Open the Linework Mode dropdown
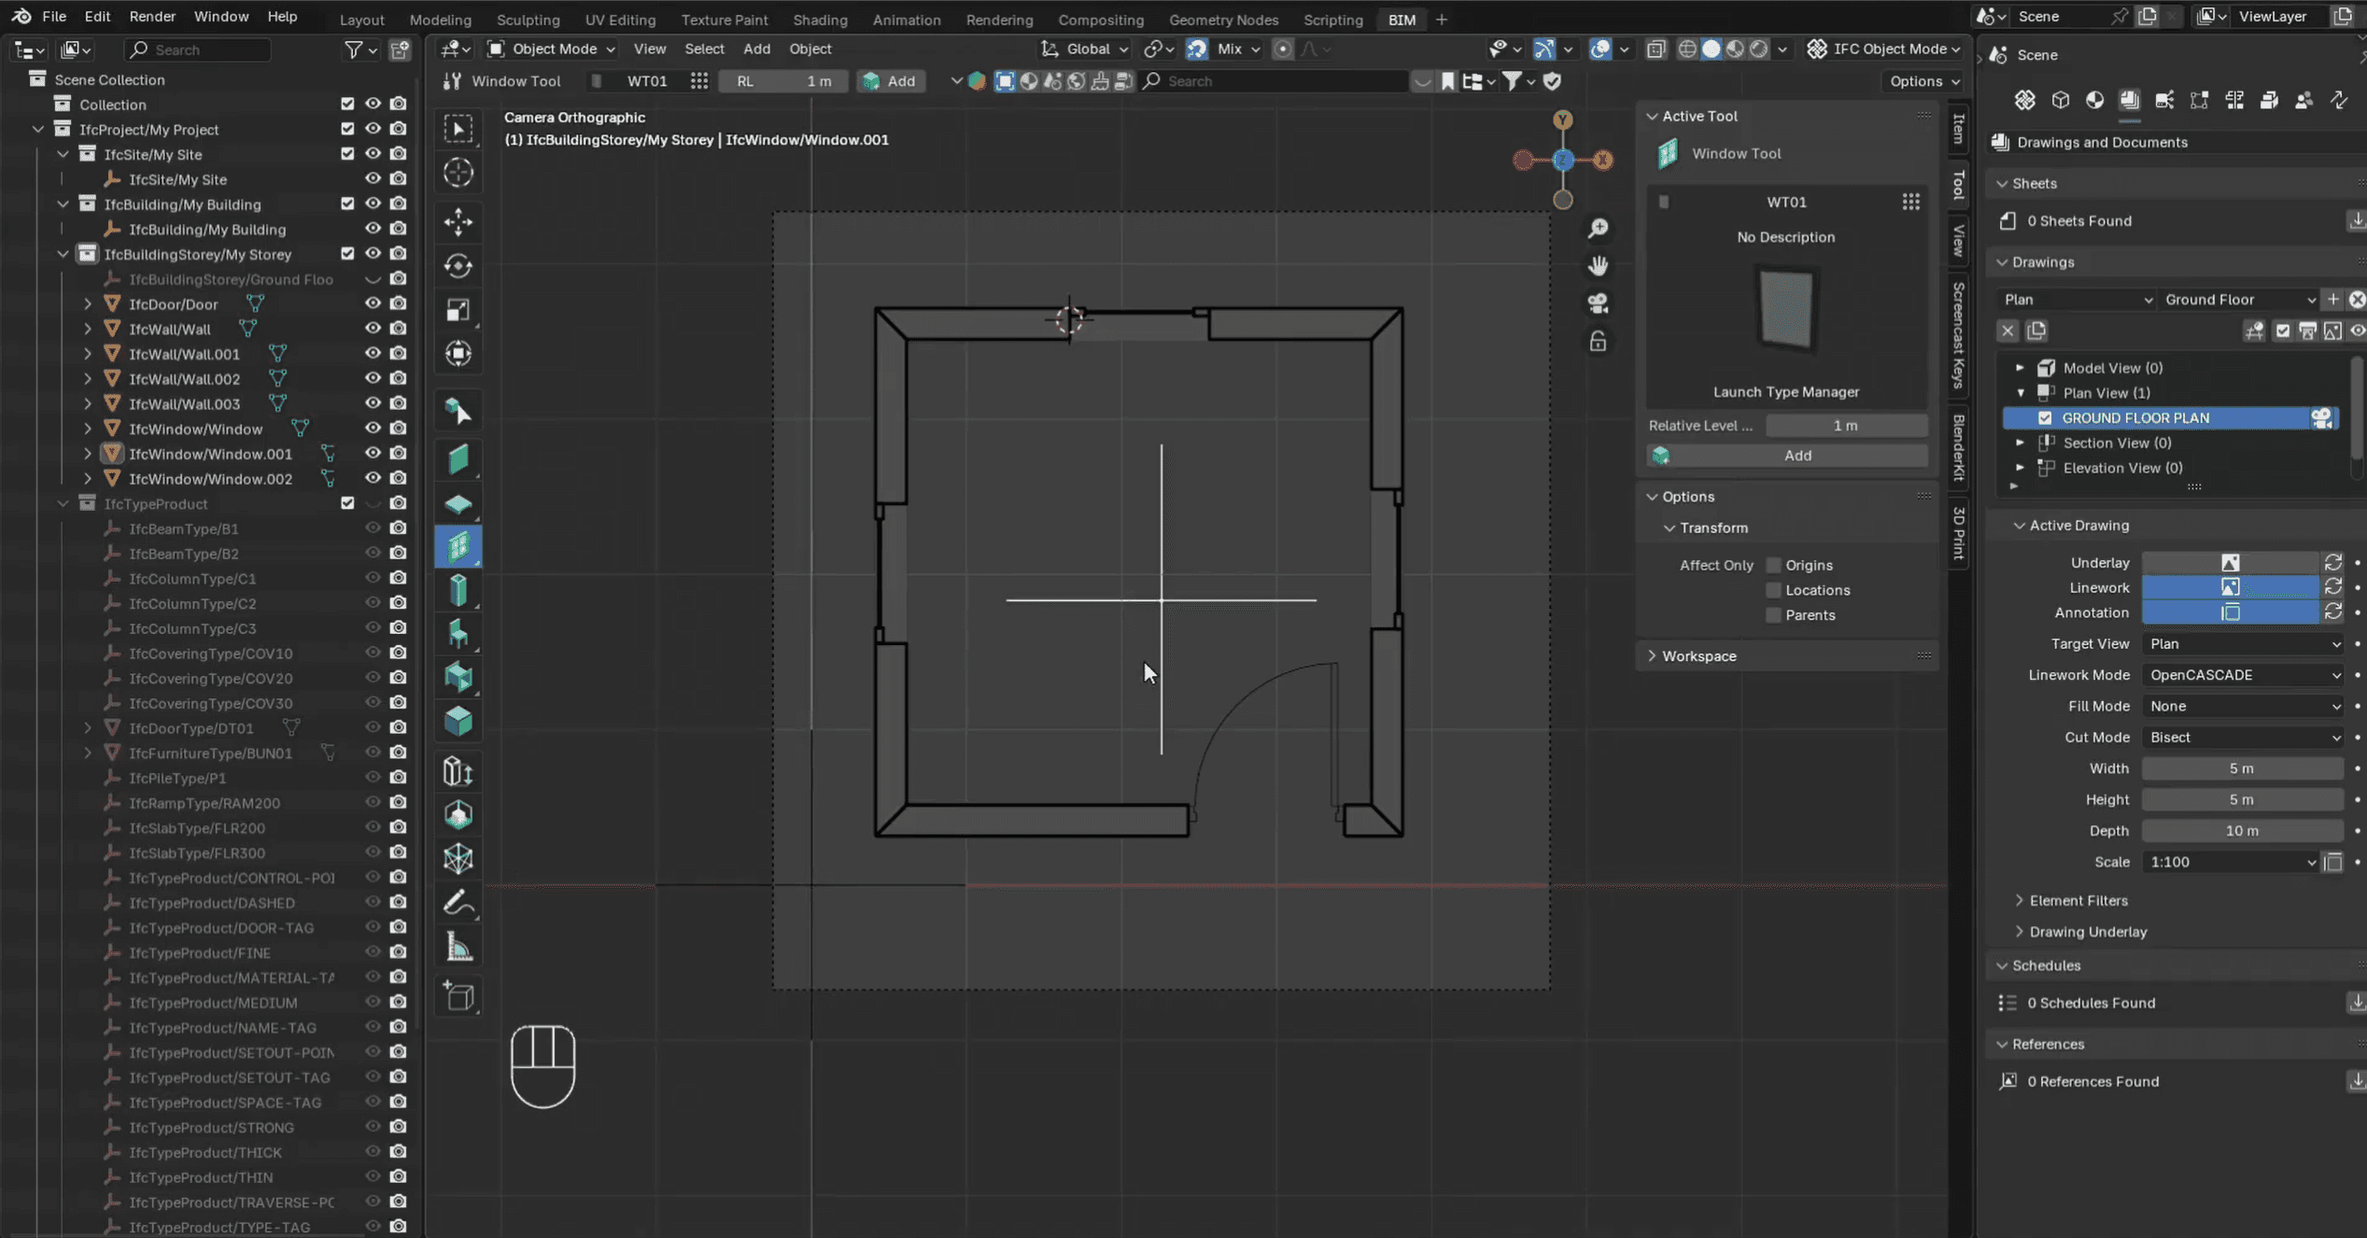 (x=2243, y=675)
